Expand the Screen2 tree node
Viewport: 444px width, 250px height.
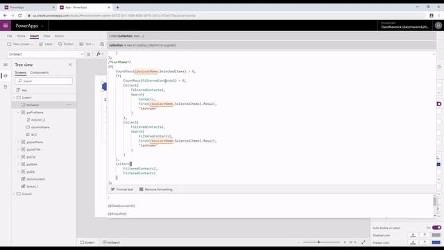pos(14,194)
